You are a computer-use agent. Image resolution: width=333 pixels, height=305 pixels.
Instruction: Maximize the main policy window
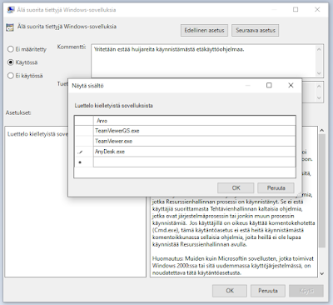tap(296, 10)
